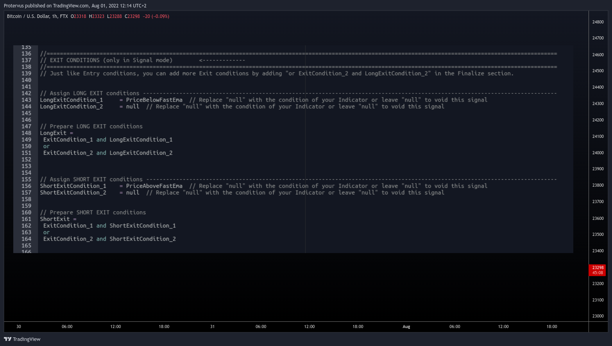The width and height of the screenshot is (612, 346).
Task: Click '// Assign SHORT EXIT conditions' comment line
Action: tap(298, 180)
